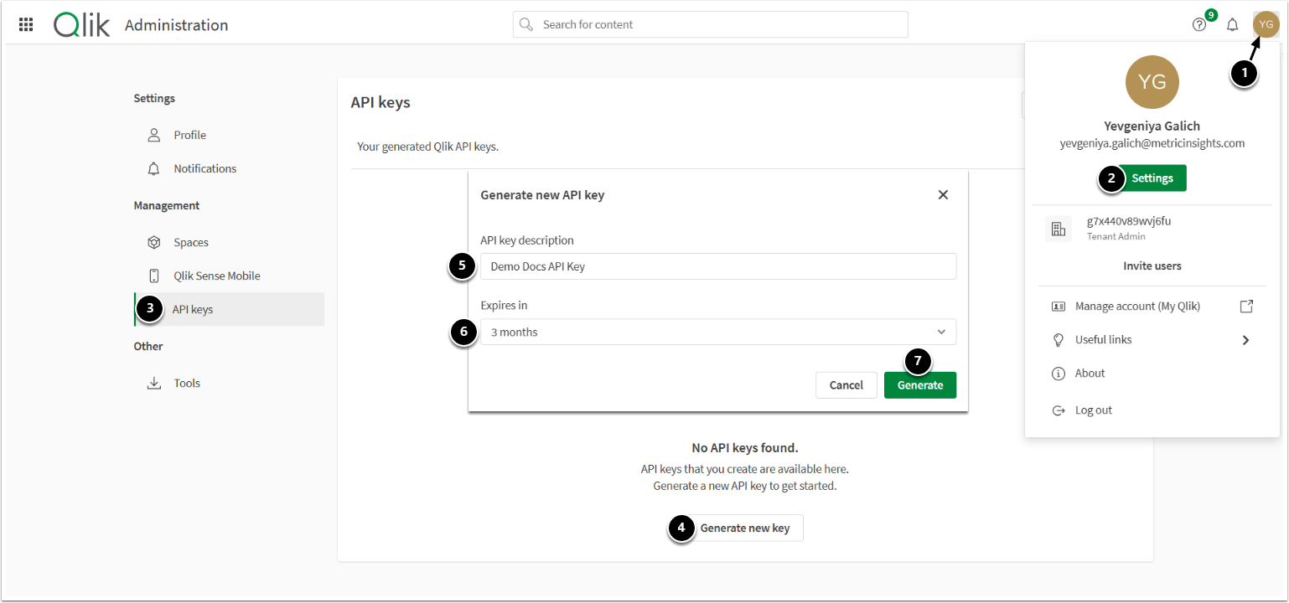The height and width of the screenshot is (603, 1289).
Task: Open the help question mark icon
Action: pyautogui.click(x=1199, y=24)
